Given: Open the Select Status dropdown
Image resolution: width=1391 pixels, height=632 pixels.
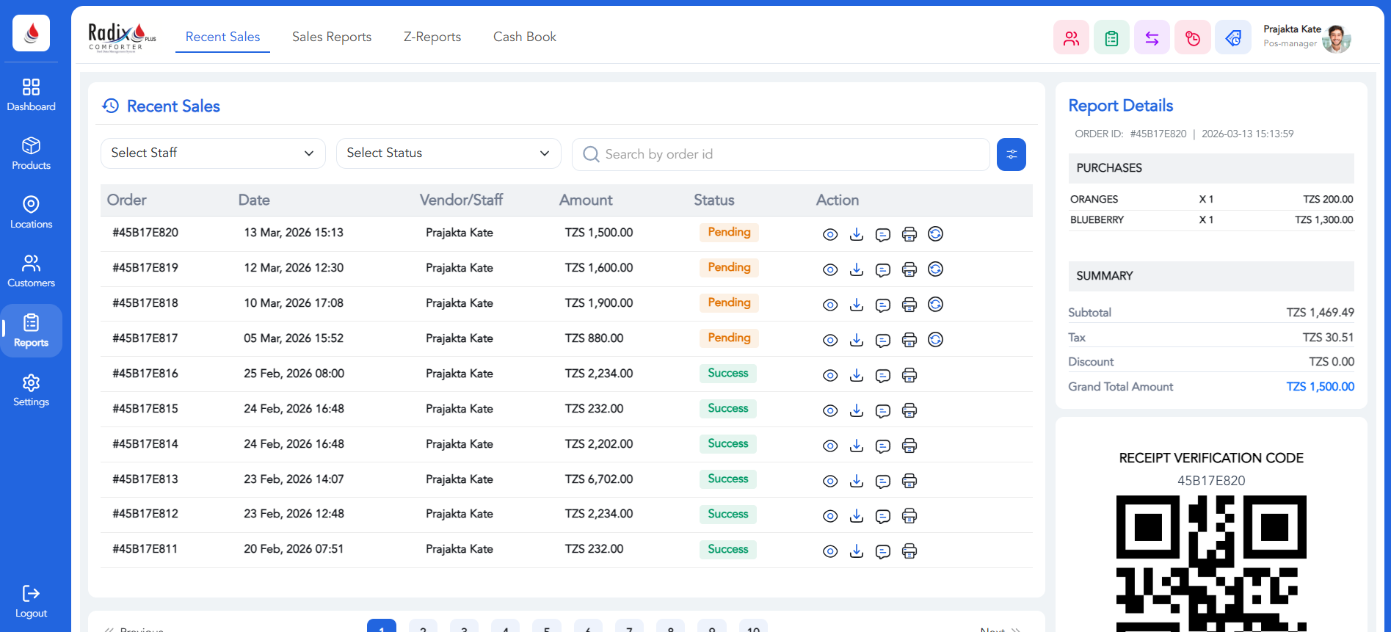Looking at the screenshot, I should 448,153.
